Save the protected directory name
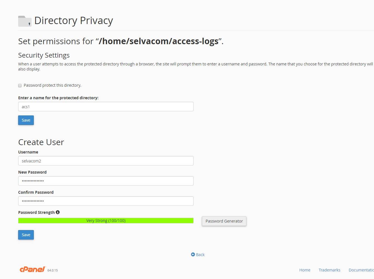Screen dimensions: 374x279 [x=26, y=120]
